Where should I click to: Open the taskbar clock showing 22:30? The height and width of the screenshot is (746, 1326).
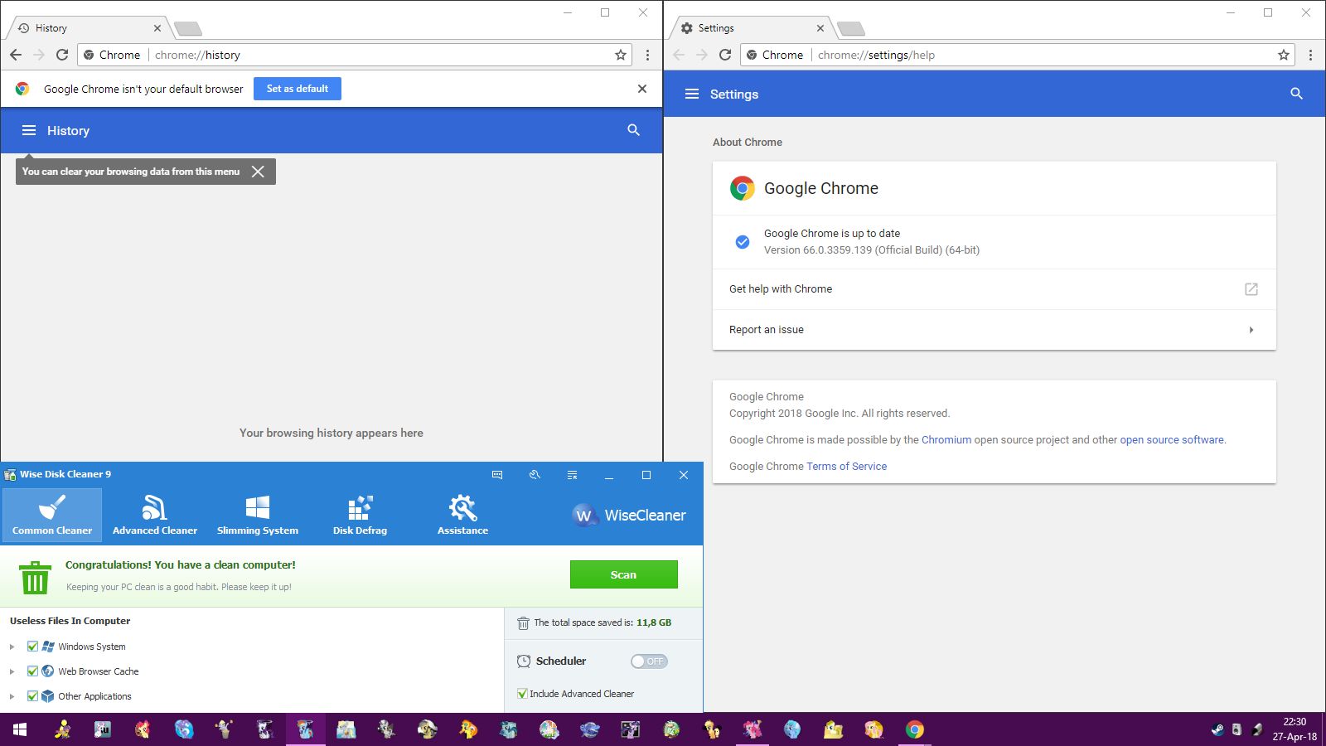pyautogui.click(x=1295, y=729)
